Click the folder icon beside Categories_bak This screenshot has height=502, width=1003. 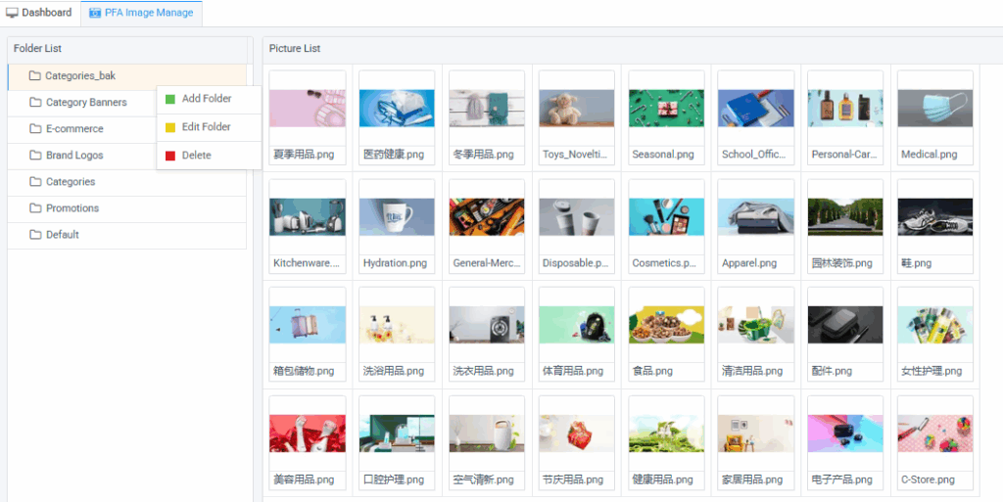coord(35,75)
